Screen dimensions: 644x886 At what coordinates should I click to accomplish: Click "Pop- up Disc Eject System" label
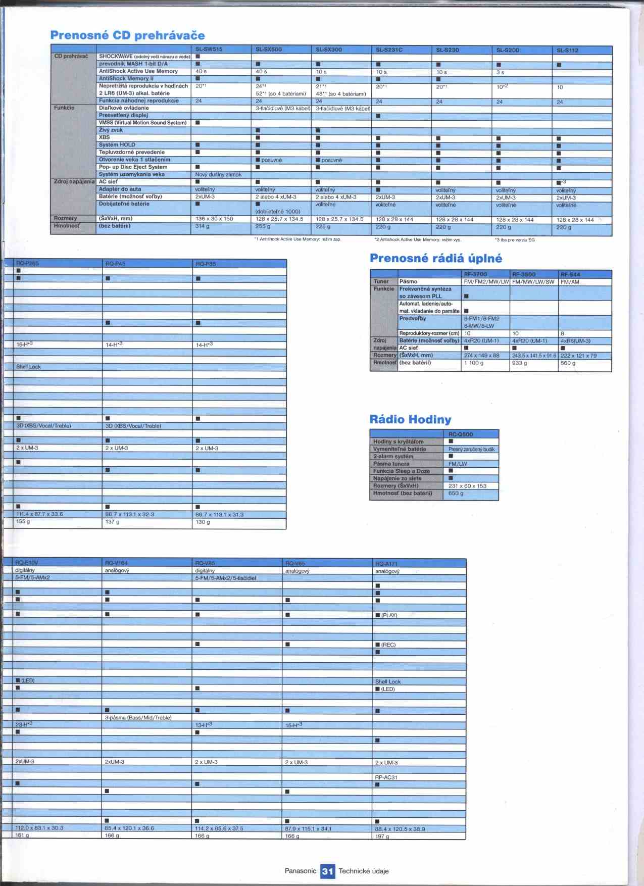pyautogui.click(x=133, y=167)
